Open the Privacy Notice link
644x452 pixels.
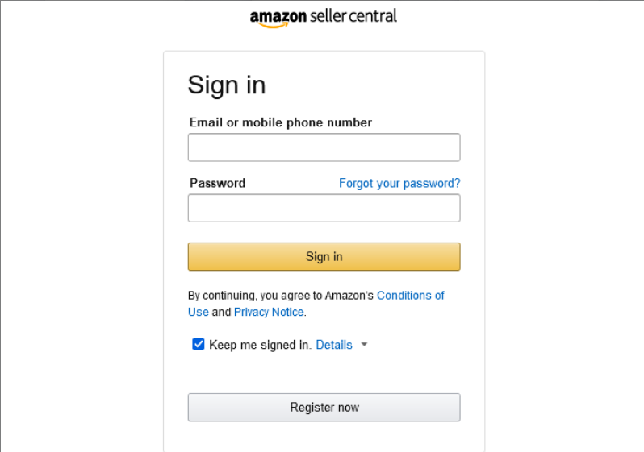point(269,312)
